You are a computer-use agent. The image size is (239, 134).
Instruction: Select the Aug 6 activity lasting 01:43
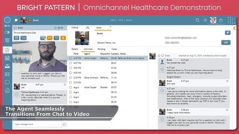click(x=108, y=97)
